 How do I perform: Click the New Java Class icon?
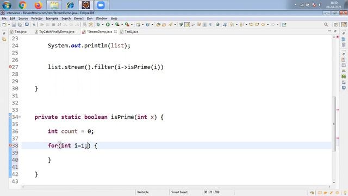pyautogui.click(x=148, y=24)
